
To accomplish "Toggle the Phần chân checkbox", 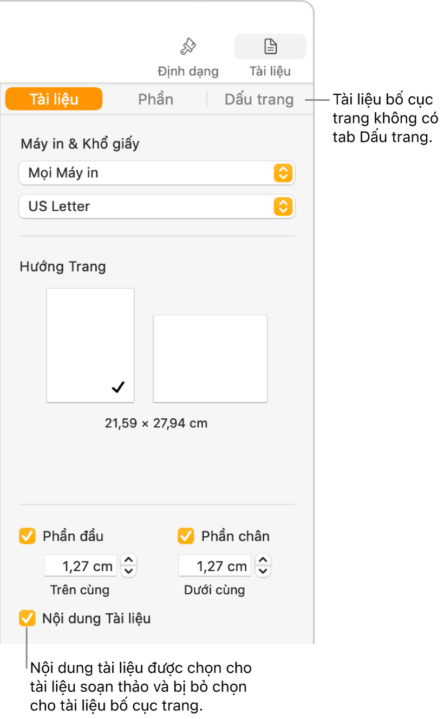I will (186, 536).
